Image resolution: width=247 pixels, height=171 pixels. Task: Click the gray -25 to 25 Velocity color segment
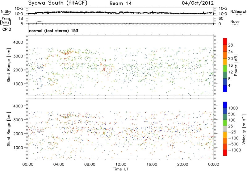tap(225, 129)
